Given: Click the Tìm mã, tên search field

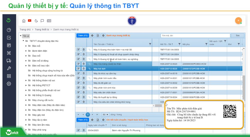Looking at the screenshot, I should pyautogui.click(x=195, y=36).
